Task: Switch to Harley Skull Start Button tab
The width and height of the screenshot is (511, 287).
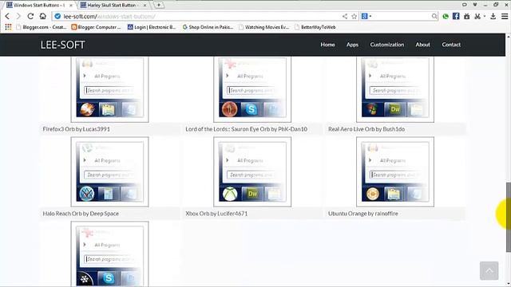Action: (x=113, y=5)
